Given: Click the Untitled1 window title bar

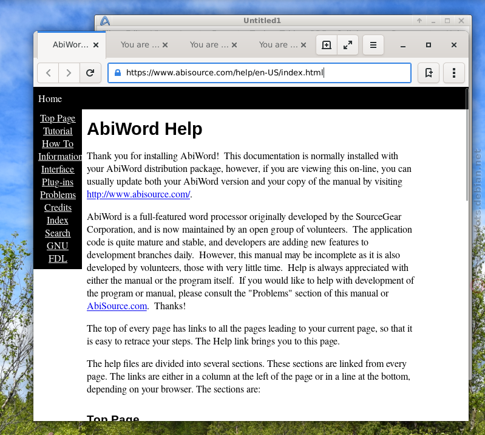Looking at the screenshot, I should point(262,21).
